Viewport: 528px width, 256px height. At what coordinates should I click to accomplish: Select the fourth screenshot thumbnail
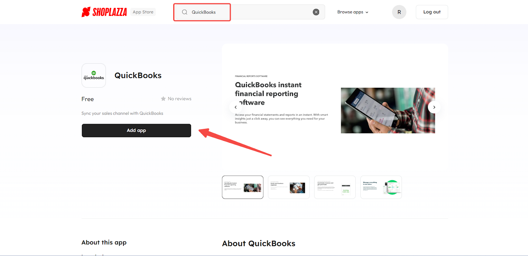pyautogui.click(x=381, y=187)
